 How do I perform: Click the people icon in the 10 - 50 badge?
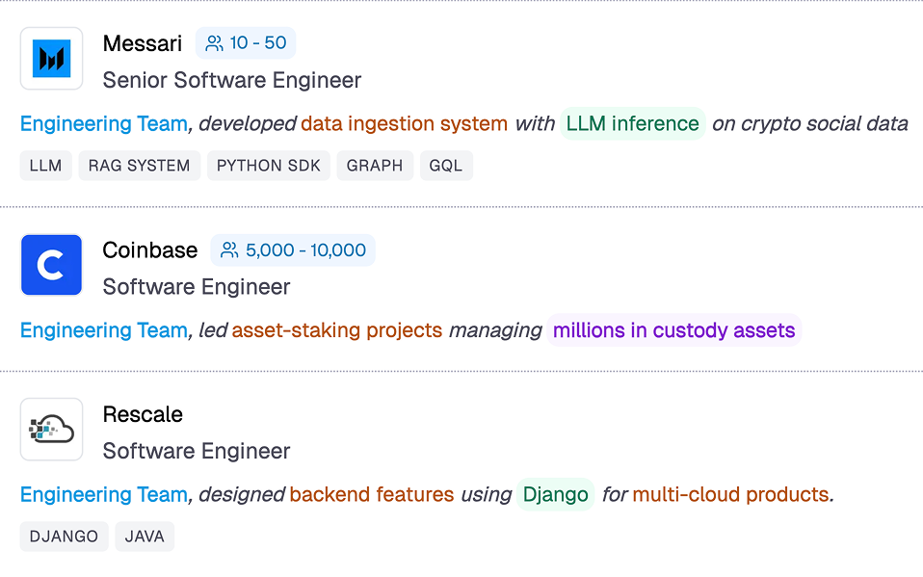[214, 43]
